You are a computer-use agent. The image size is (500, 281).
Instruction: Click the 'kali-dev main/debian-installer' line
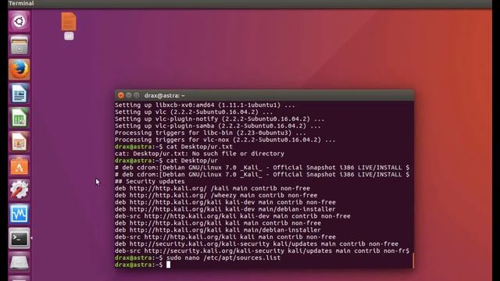225,209
